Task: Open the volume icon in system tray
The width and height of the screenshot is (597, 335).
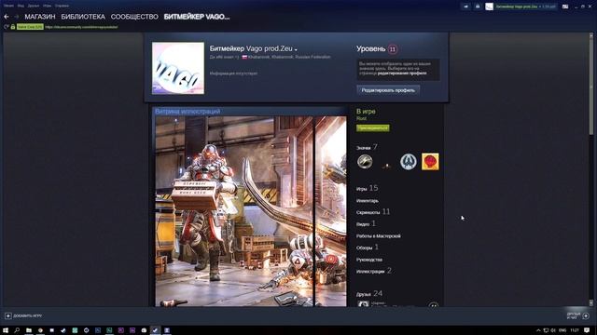Action: tap(553, 330)
